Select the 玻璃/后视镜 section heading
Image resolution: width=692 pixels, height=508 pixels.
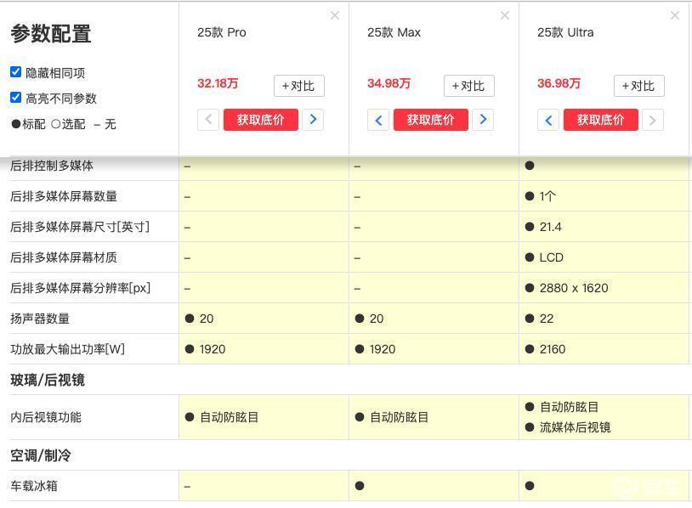(48, 380)
